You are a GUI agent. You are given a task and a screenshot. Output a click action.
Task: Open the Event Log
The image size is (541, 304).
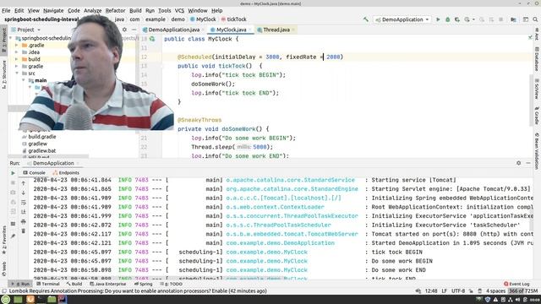coord(516,284)
